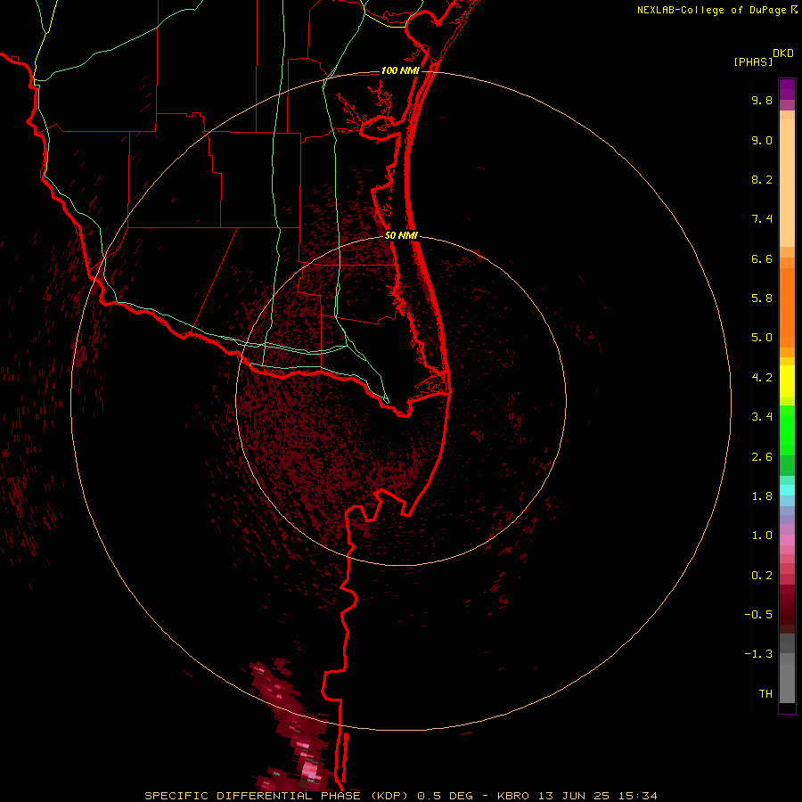802x802 pixels.
Task: Click the 7.4 scale value
Action: pyautogui.click(x=762, y=219)
